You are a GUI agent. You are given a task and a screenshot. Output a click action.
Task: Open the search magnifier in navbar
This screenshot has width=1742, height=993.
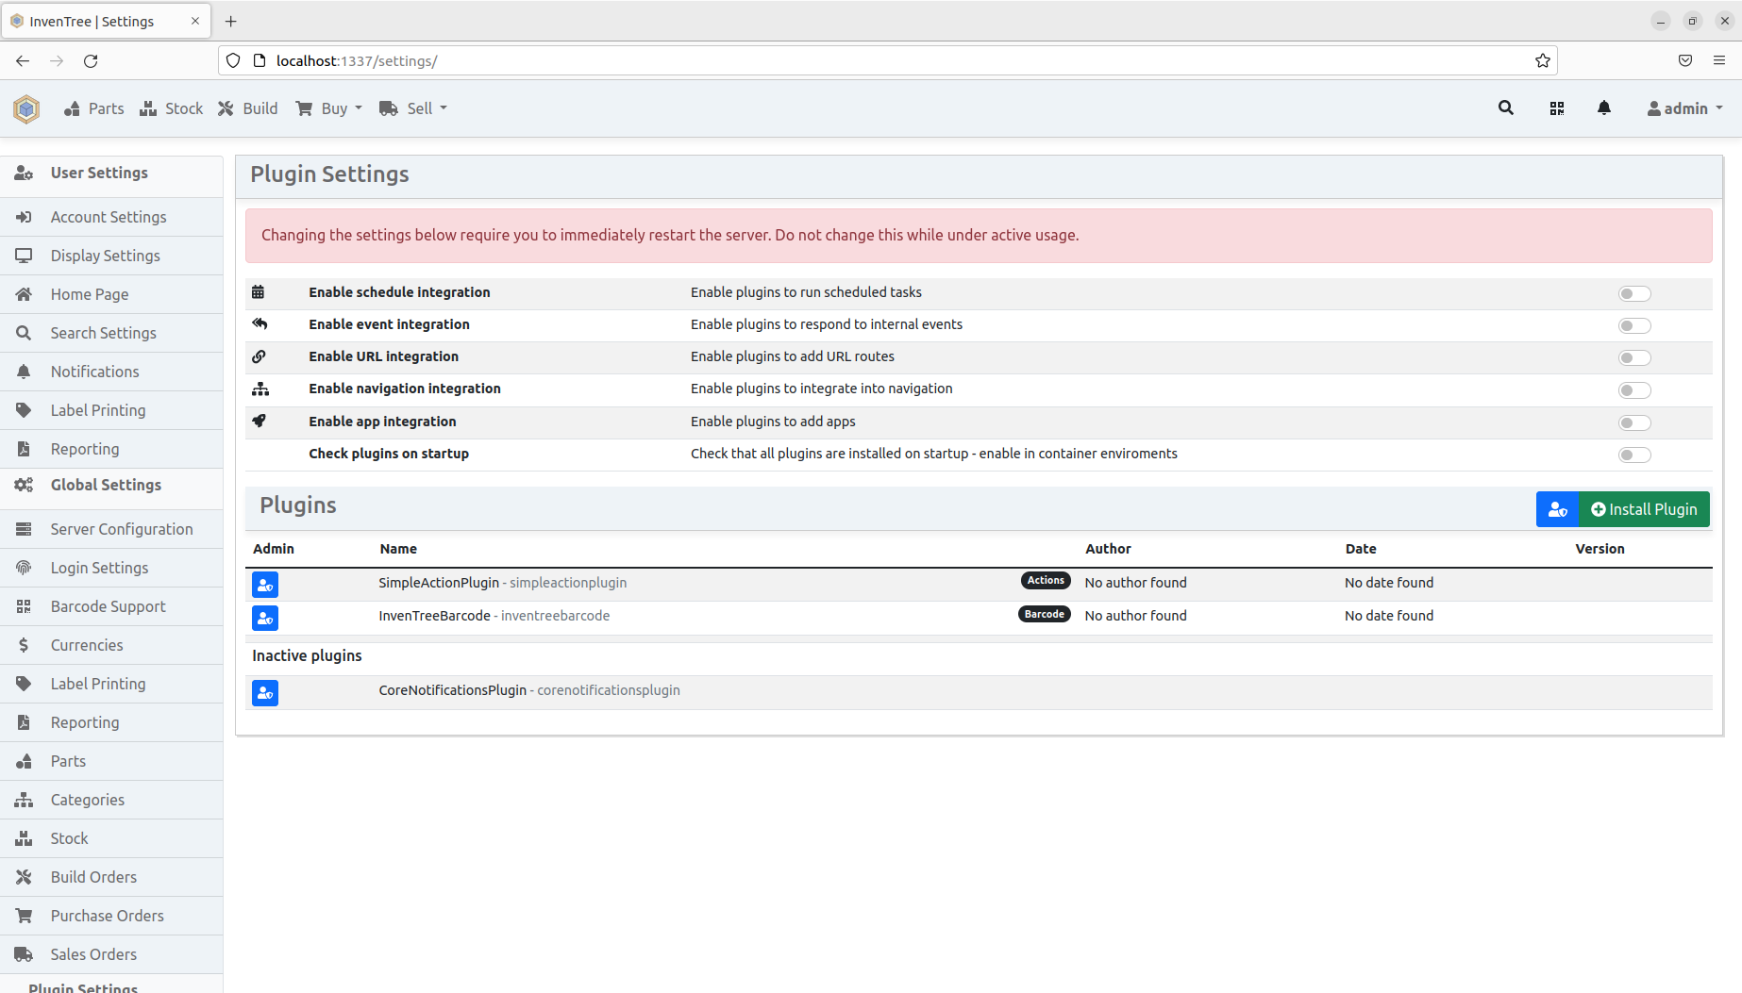pos(1506,108)
